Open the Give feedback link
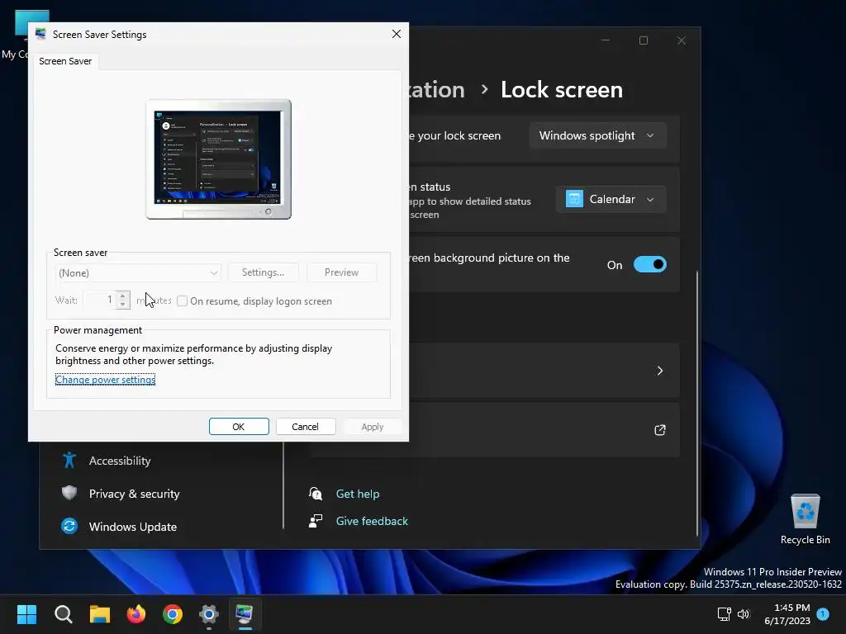This screenshot has height=634, width=846. (x=372, y=521)
